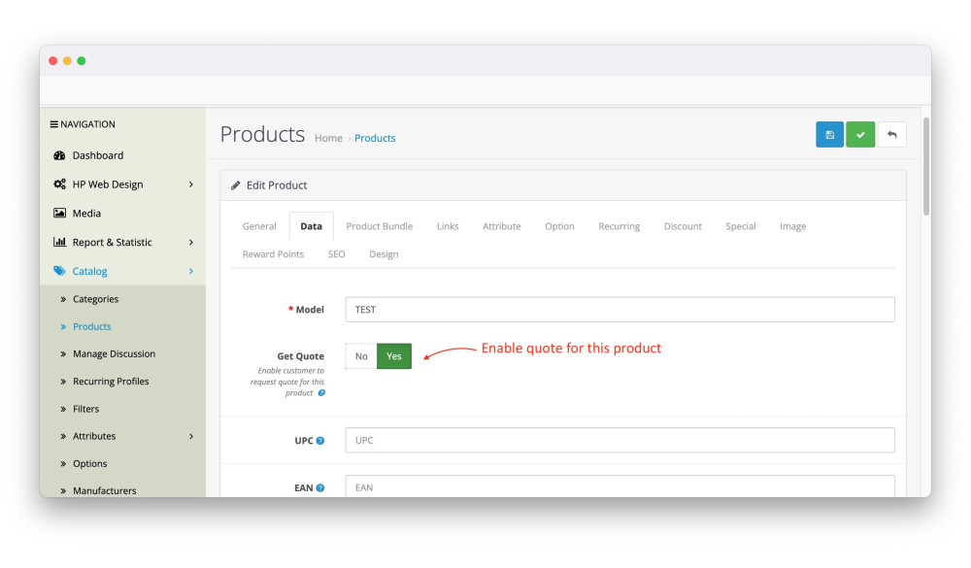Click the blue save floppy-disk icon

point(829,135)
